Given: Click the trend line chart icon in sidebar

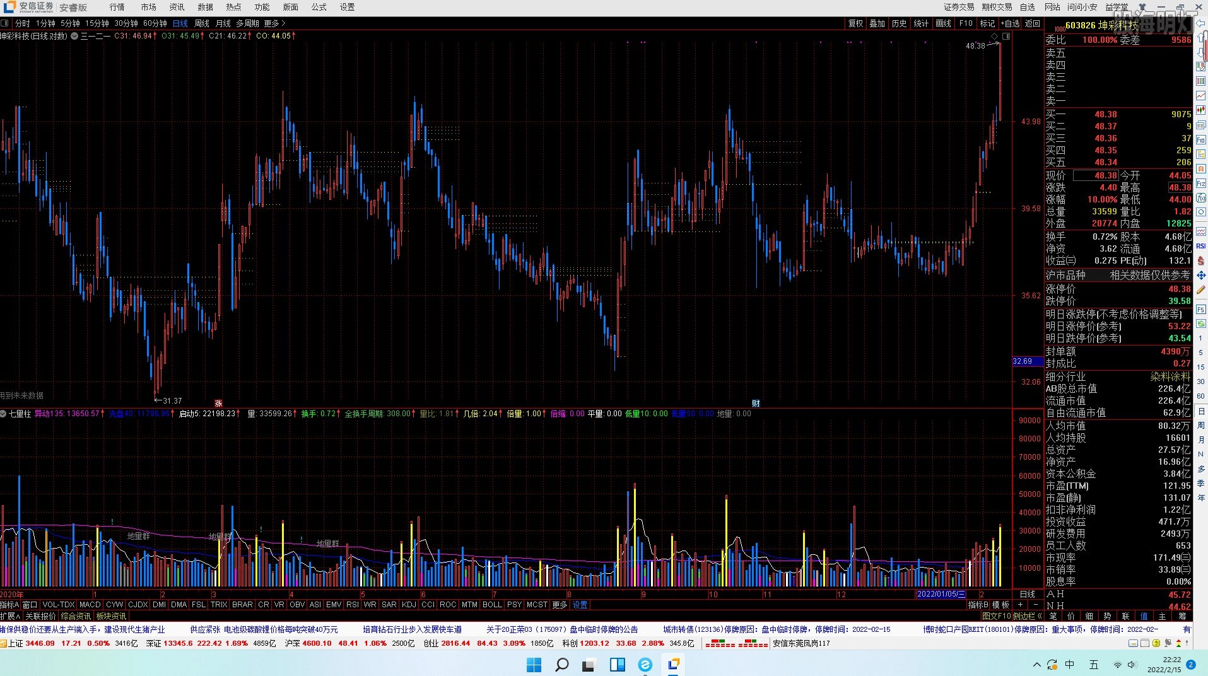Looking at the screenshot, I should 1200,95.
